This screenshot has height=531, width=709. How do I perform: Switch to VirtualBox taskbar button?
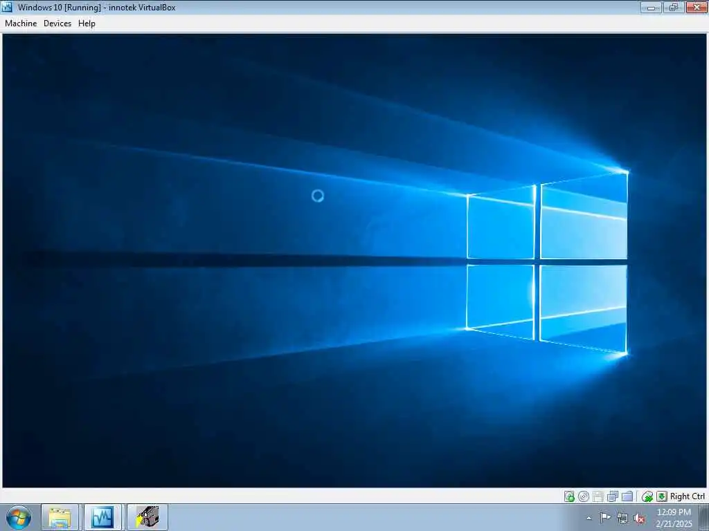tap(102, 517)
